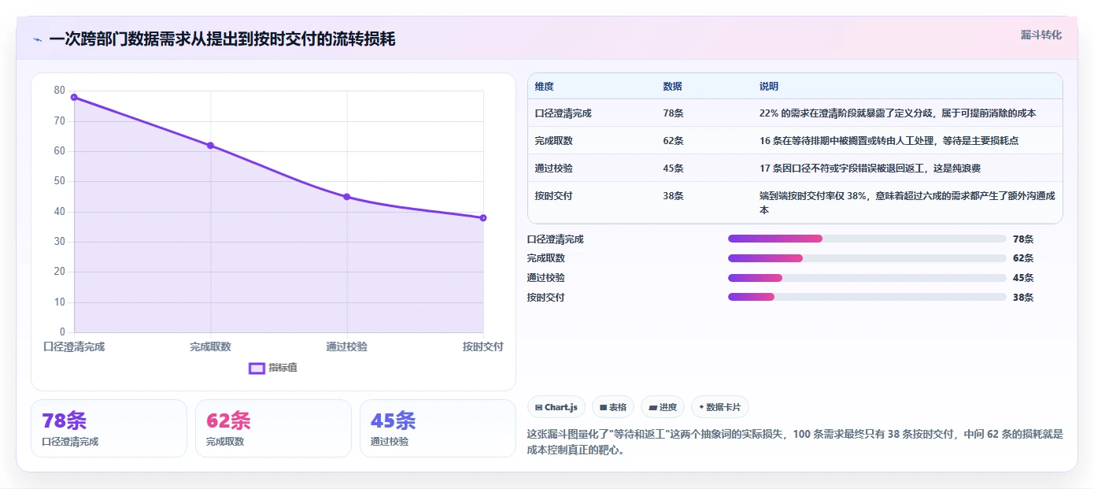This screenshot has width=1094, height=489.
Task: Click the 38条 value beside progress bar
Action: (x=1024, y=297)
